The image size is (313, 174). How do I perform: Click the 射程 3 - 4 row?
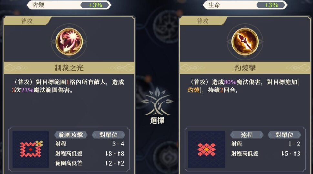point(90,144)
